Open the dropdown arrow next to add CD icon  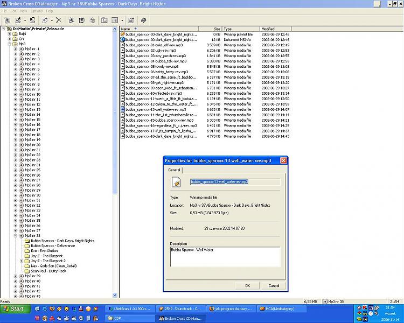(52, 20)
